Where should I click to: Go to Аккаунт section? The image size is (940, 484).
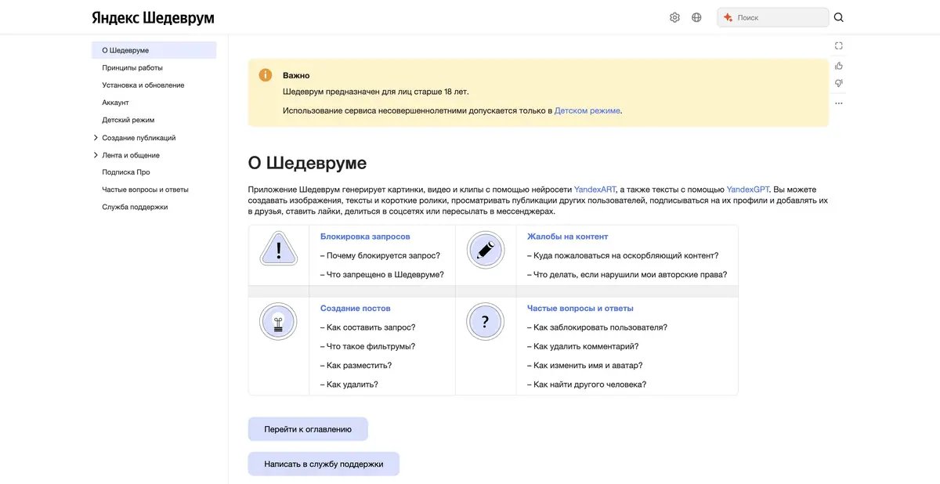(115, 103)
